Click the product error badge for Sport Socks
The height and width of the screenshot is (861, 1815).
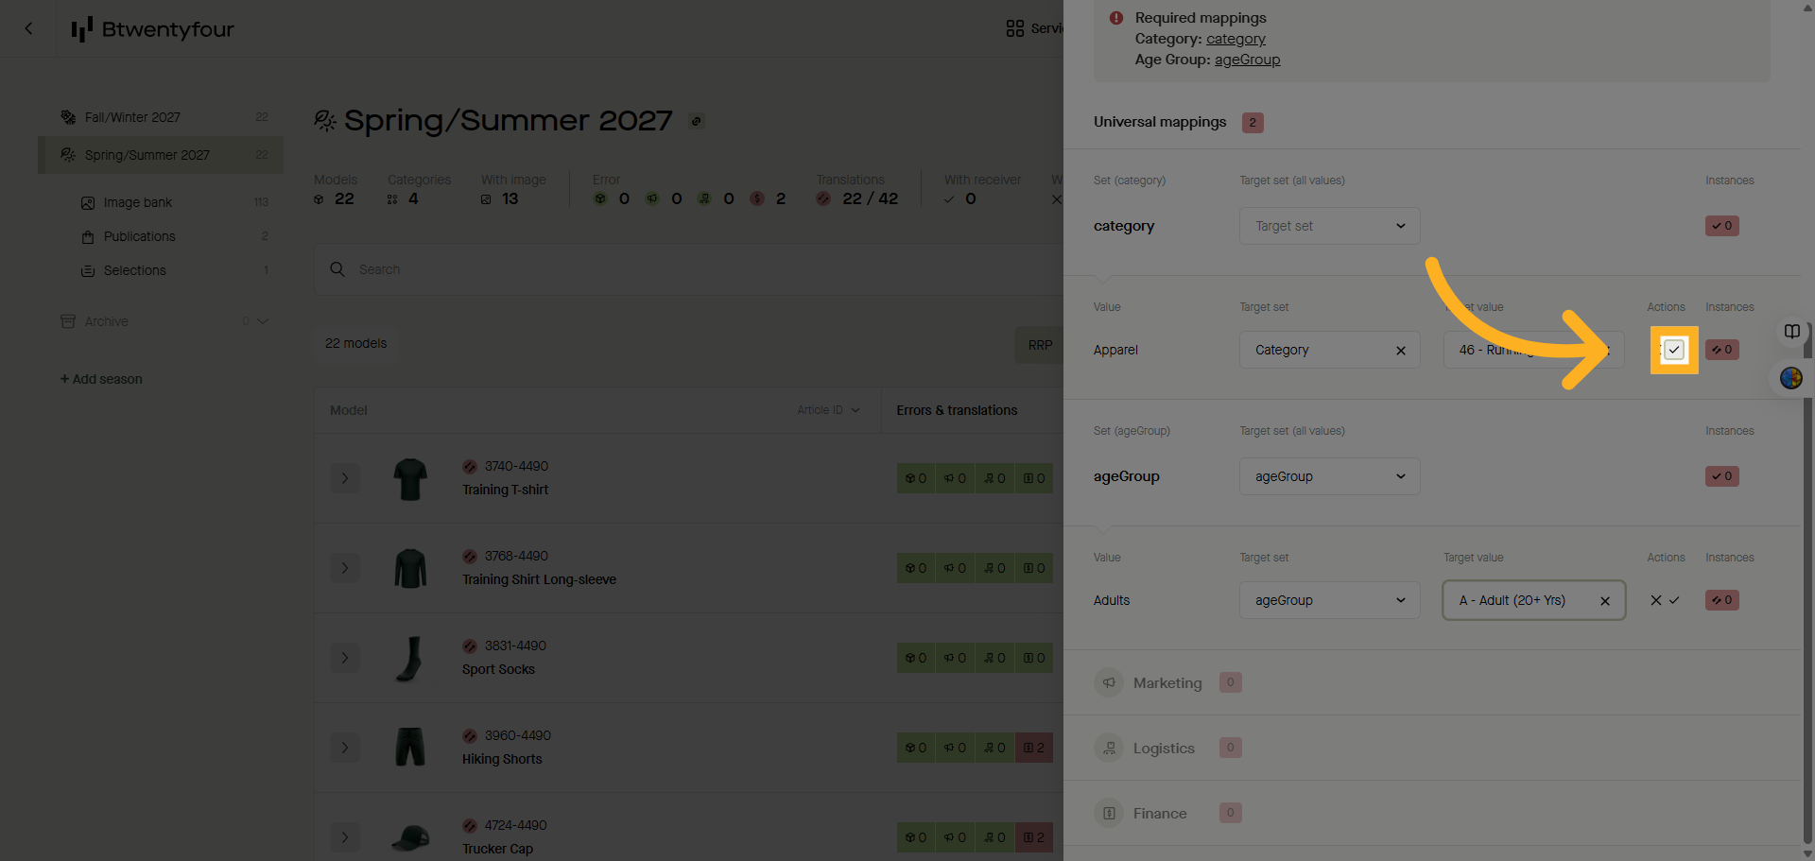[x=915, y=658]
